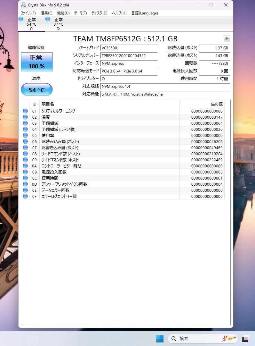Click the status orb for 予備領域 (しきい値)
This screenshot has height=346, width=255.
(x=25, y=129)
